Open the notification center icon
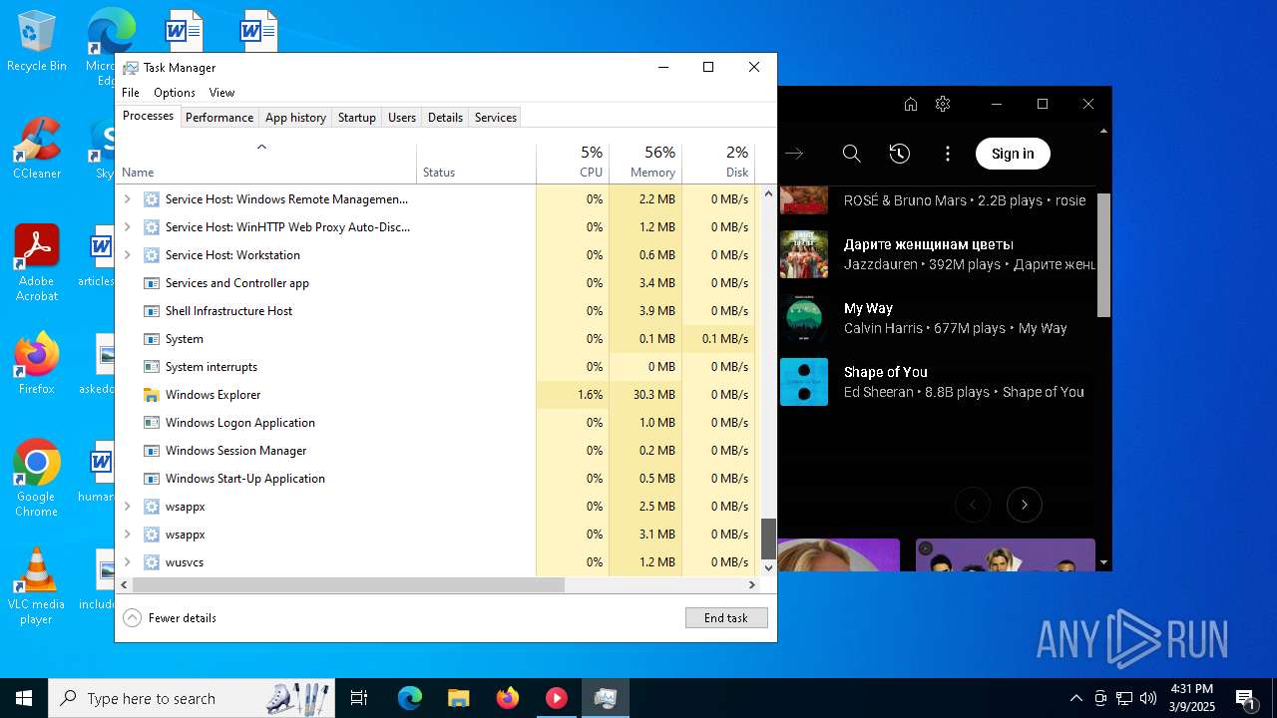 (1245, 698)
